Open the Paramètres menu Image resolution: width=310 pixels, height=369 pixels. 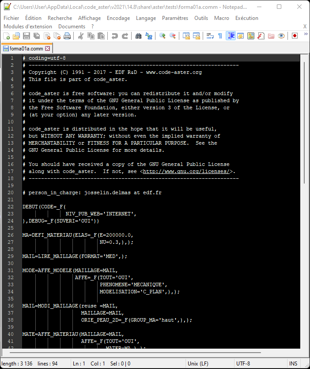175,18
